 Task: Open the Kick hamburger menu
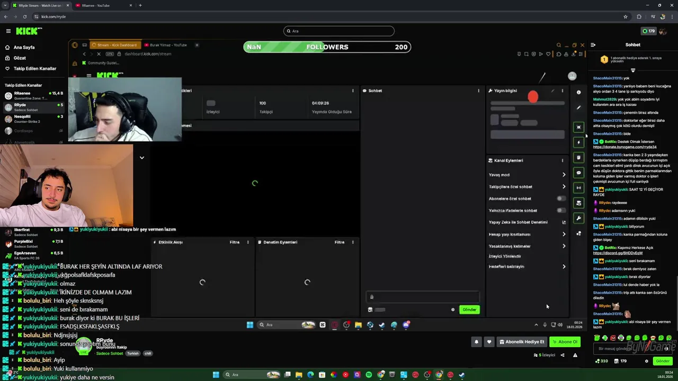click(8, 31)
